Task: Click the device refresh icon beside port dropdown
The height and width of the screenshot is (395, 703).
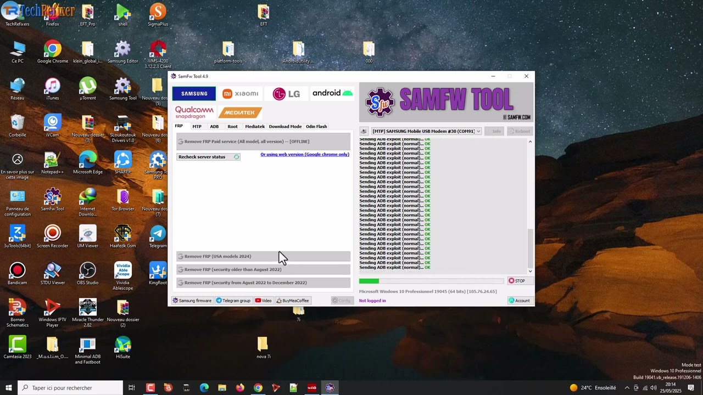Action: (364, 131)
